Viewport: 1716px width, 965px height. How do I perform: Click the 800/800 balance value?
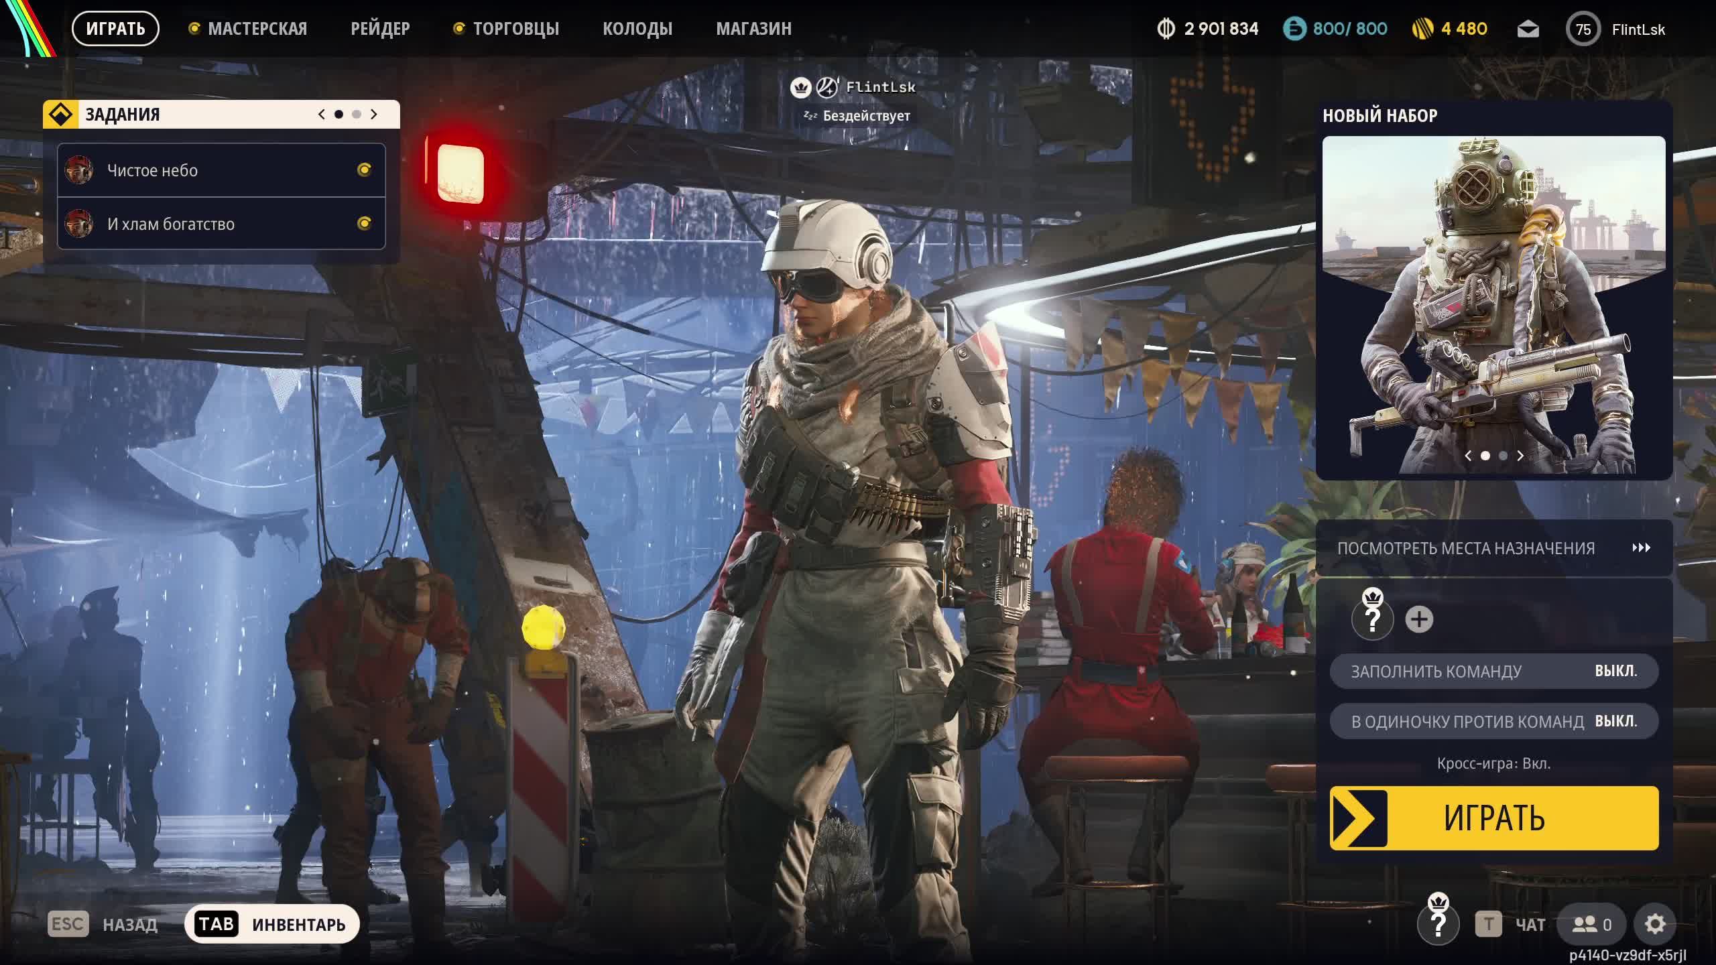[1350, 29]
